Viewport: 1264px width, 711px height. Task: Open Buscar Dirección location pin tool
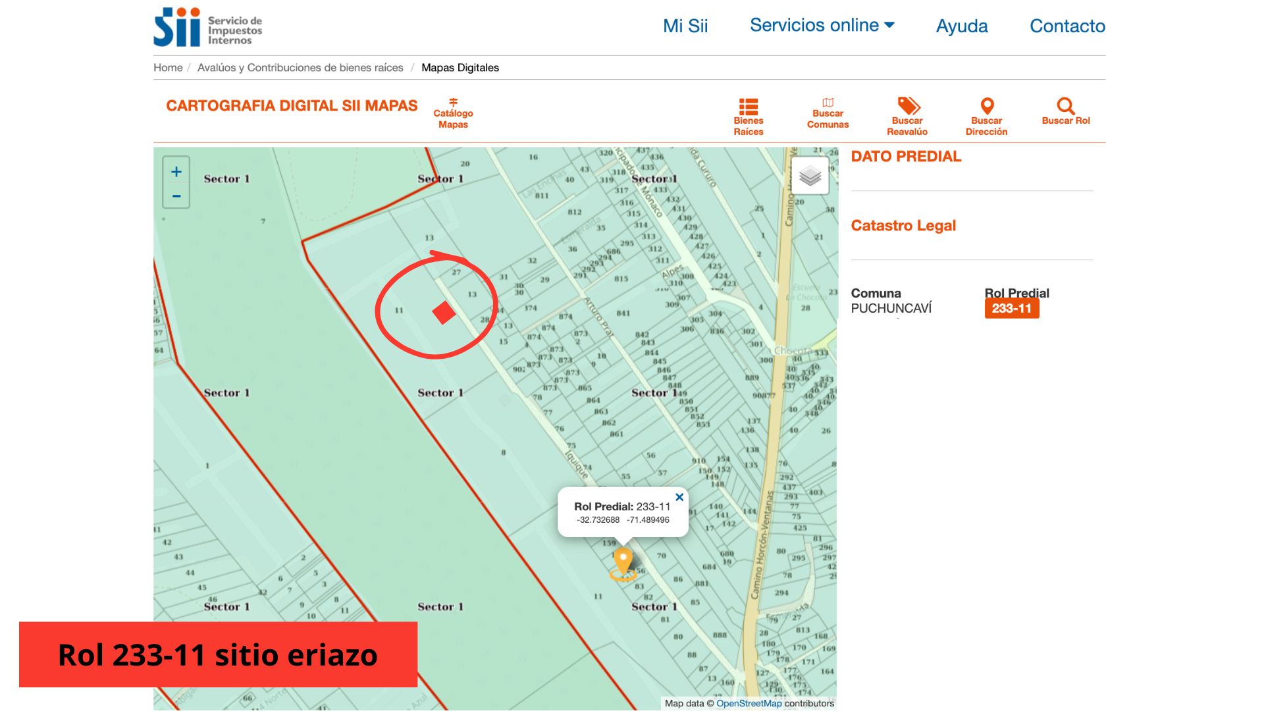[x=987, y=106]
